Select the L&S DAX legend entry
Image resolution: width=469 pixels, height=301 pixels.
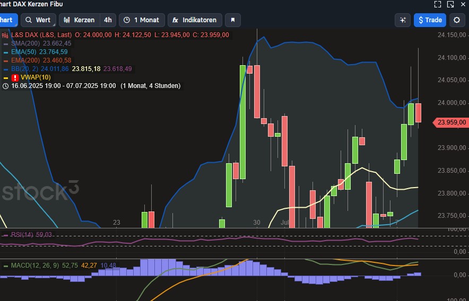pos(41,35)
